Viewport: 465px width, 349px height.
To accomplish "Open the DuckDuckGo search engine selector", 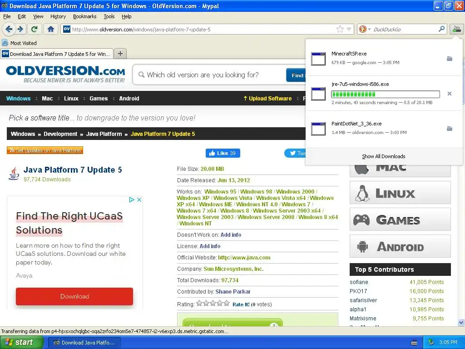I will (365, 29).
